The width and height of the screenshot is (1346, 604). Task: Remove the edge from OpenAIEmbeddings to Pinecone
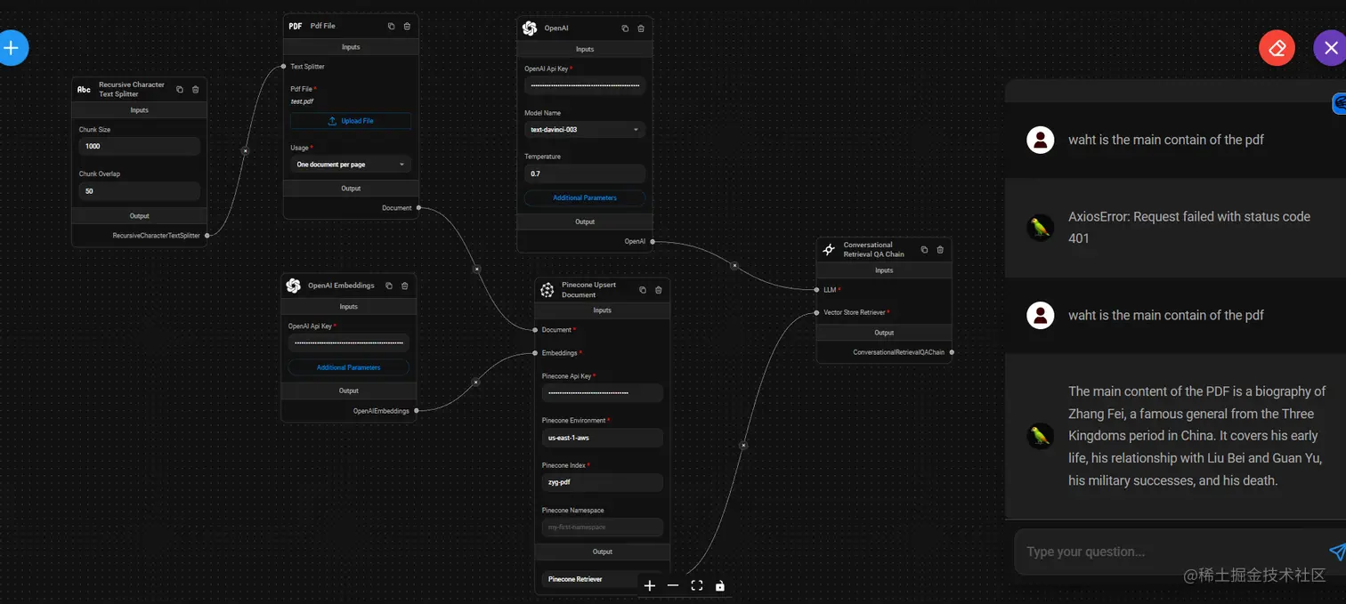coord(475,382)
